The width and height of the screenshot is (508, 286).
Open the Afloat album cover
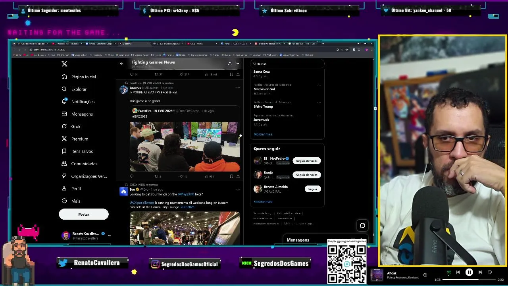click(377, 275)
